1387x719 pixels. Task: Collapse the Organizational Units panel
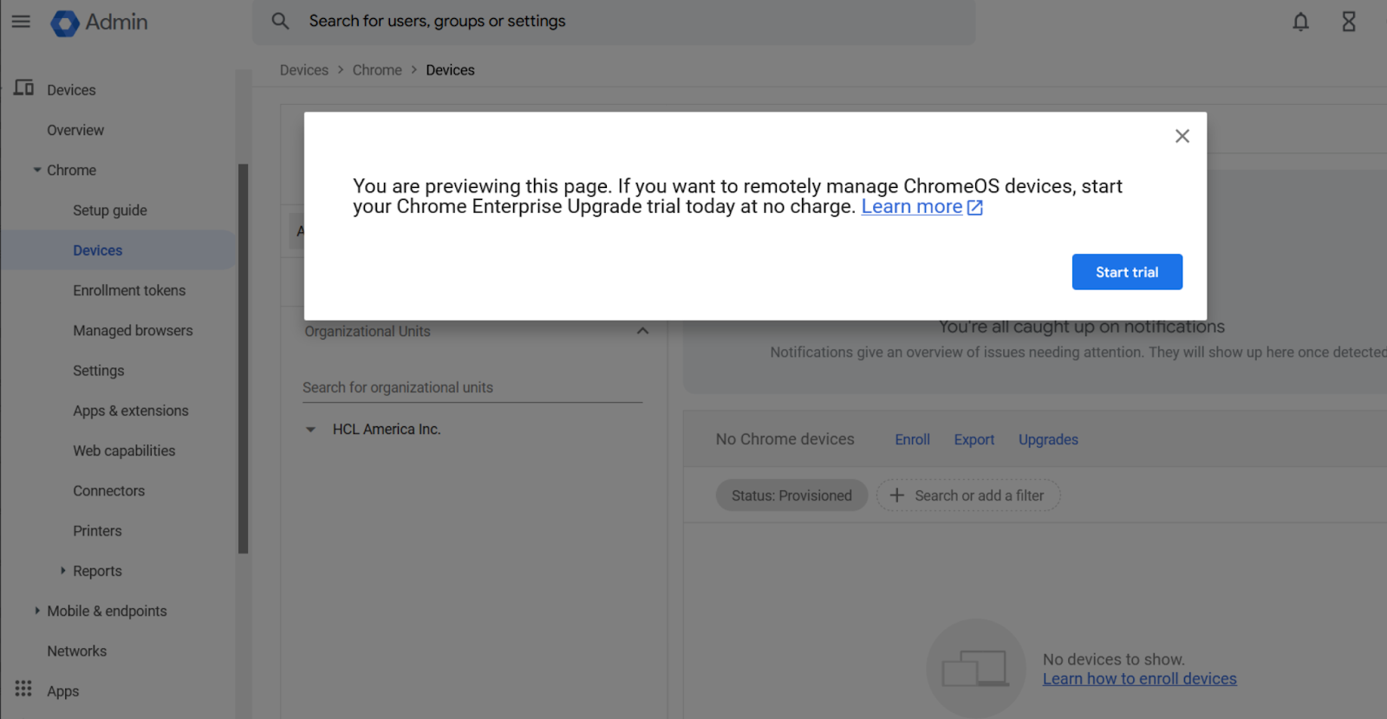(x=642, y=331)
